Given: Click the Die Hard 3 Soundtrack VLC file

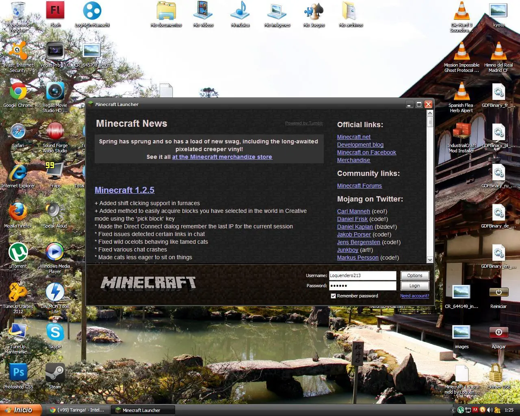Looking at the screenshot, I should (461, 17).
